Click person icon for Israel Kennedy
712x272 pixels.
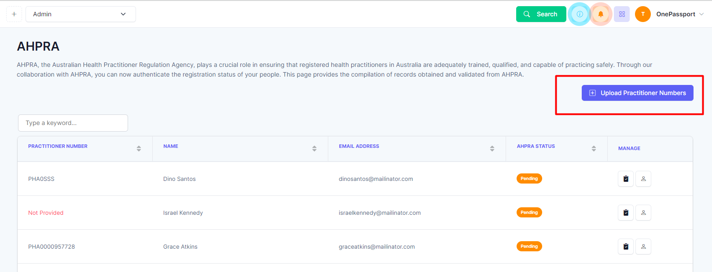click(x=643, y=213)
